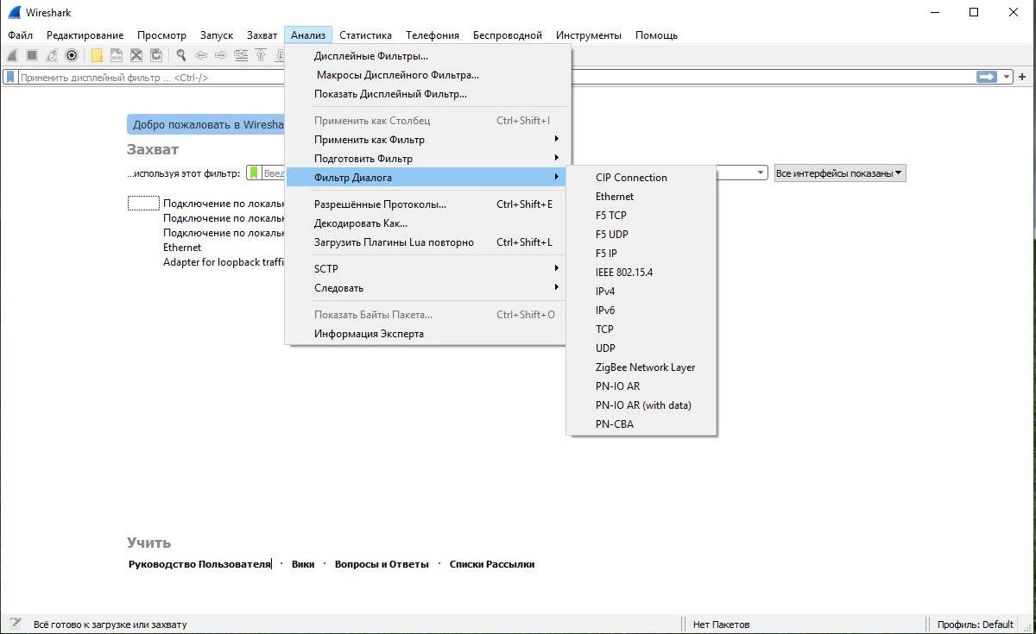Open the Захват menu

point(262,35)
